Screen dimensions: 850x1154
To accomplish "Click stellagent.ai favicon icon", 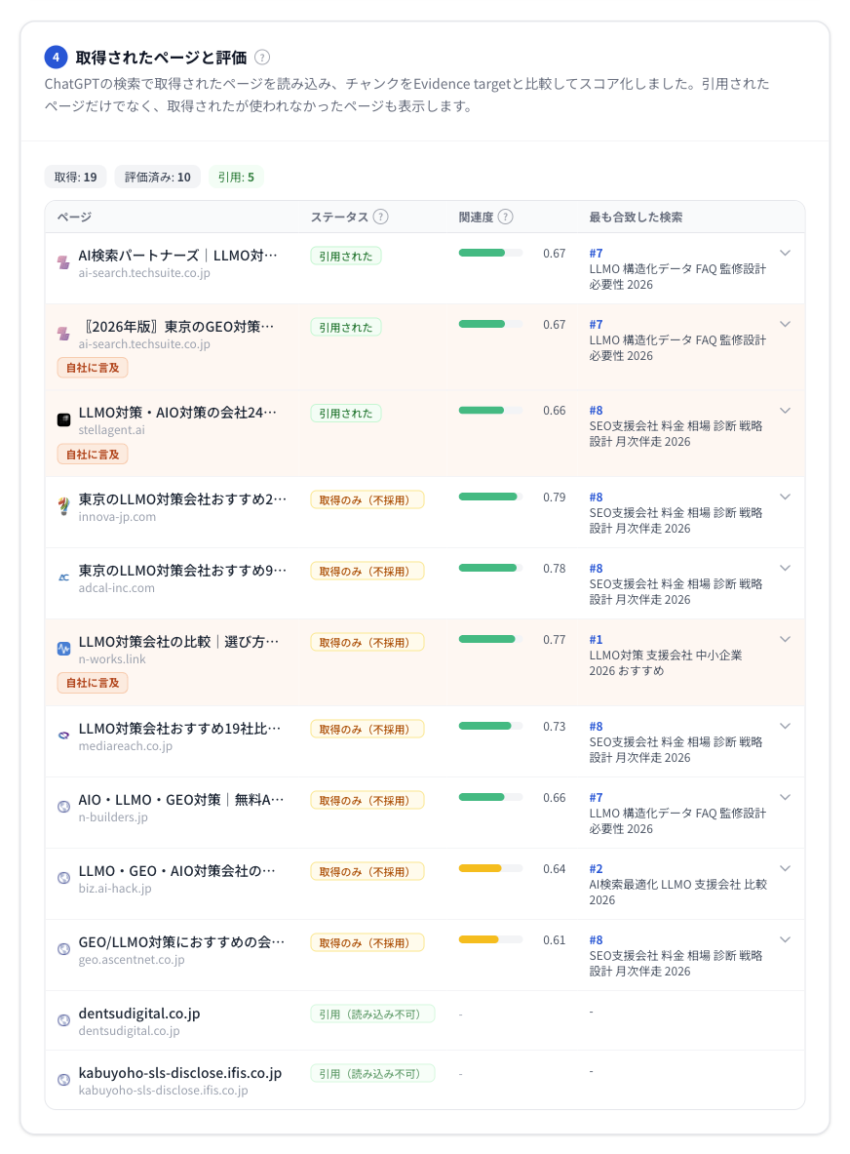I will coord(64,419).
